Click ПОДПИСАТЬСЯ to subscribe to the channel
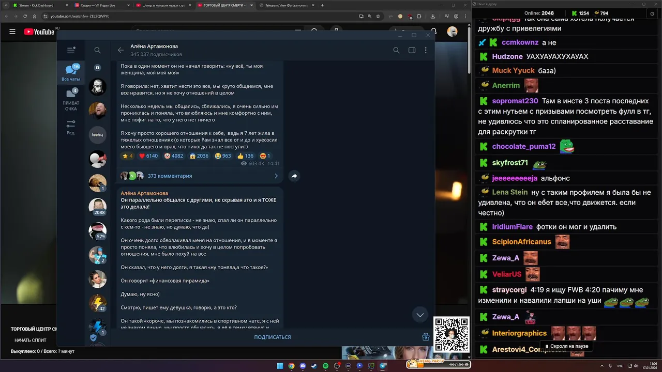 pyautogui.click(x=273, y=337)
